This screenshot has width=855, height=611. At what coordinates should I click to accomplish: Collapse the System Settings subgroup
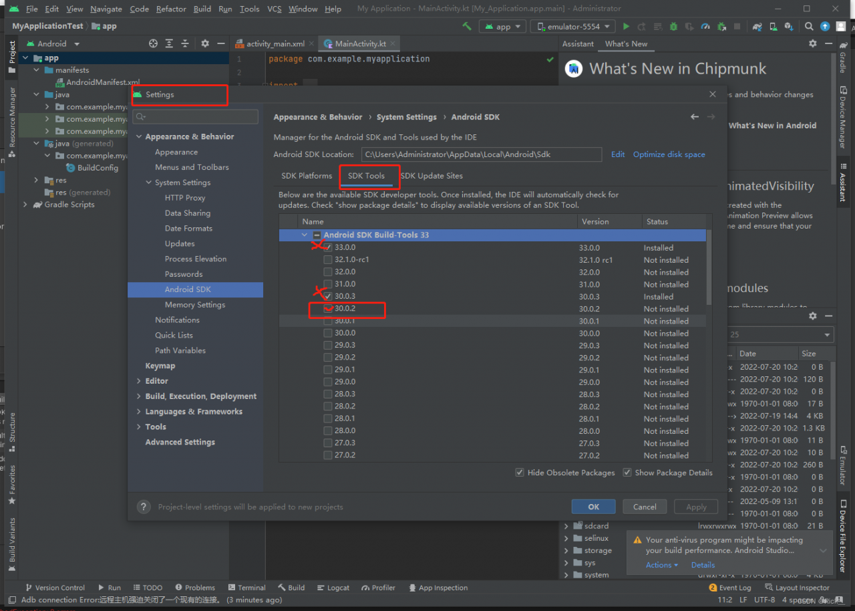coord(149,182)
